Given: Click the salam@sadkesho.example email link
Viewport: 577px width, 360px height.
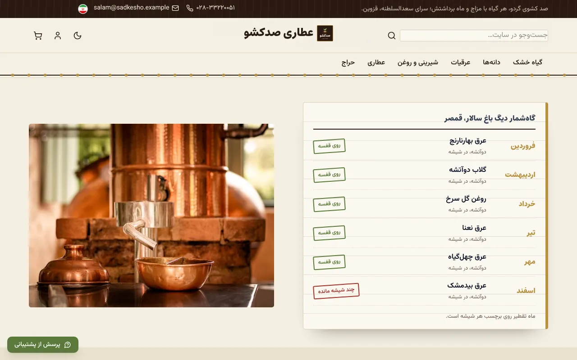Looking at the screenshot, I should point(132,8).
